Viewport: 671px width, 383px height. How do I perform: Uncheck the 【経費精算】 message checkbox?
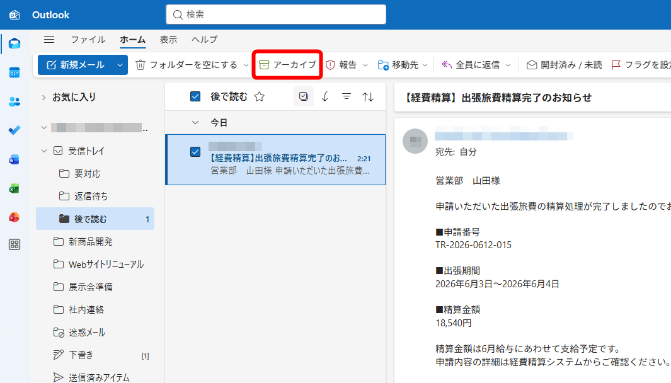[195, 152]
